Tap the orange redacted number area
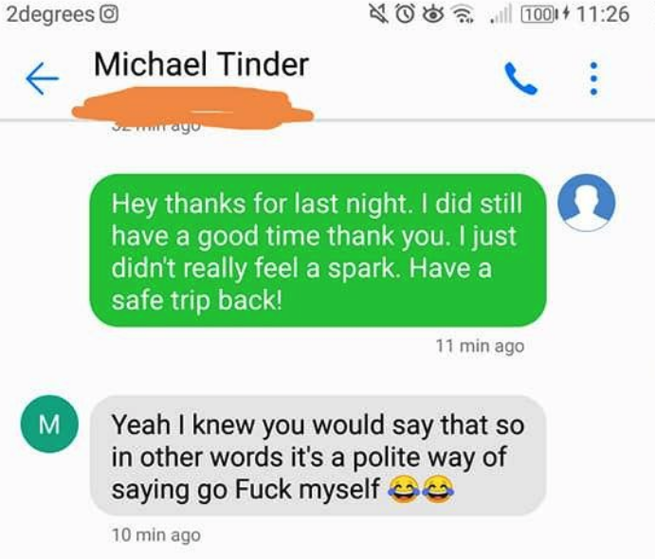655x559 pixels. [x=192, y=107]
